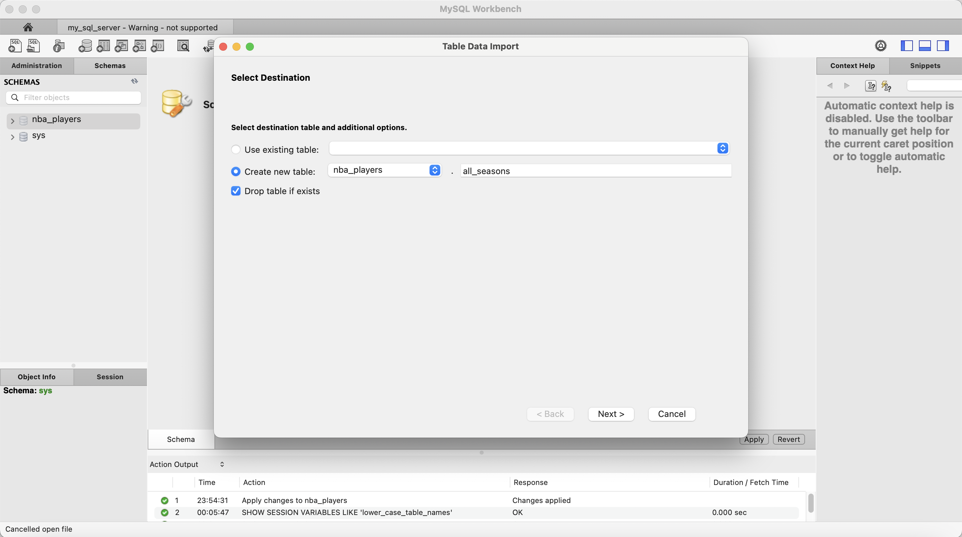Create a new SQL tab icon
Viewport: 962px width, 537px height.
[x=15, y=46]
